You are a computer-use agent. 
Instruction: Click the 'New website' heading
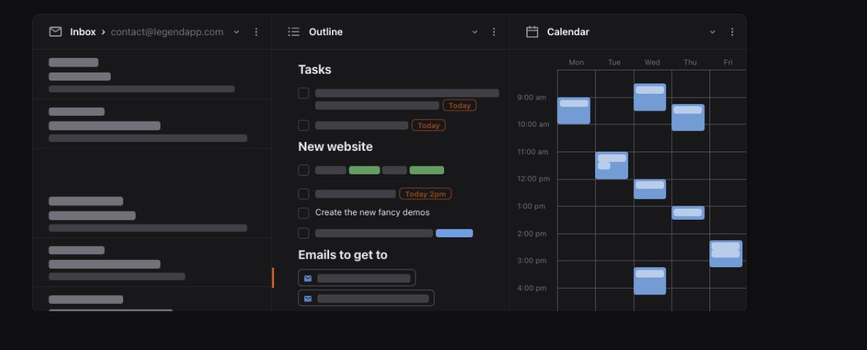[x=335, y=146]
